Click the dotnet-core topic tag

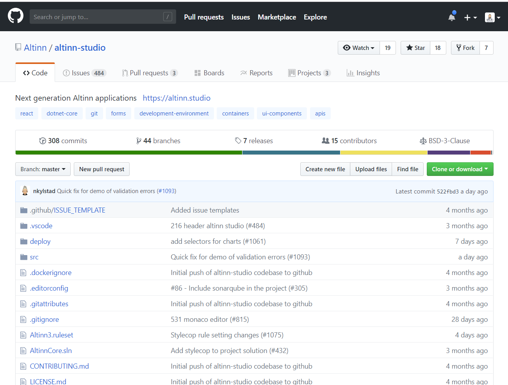click(x=62, y=114)
